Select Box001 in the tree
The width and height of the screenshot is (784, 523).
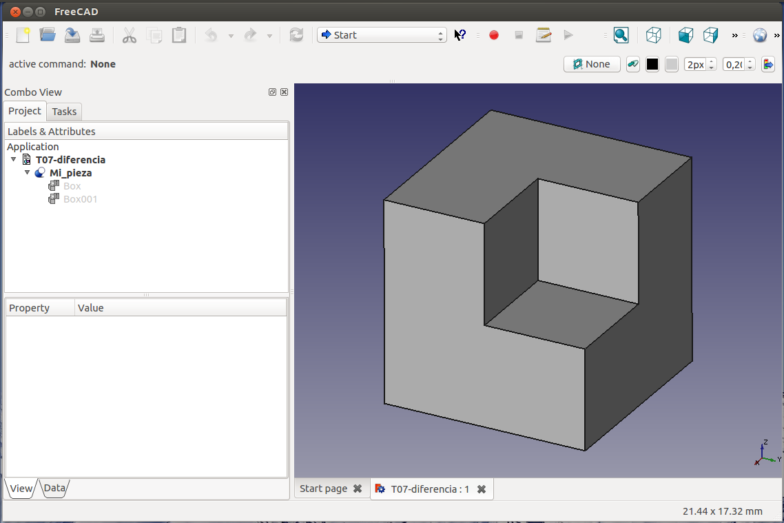[x=80, y=199]
